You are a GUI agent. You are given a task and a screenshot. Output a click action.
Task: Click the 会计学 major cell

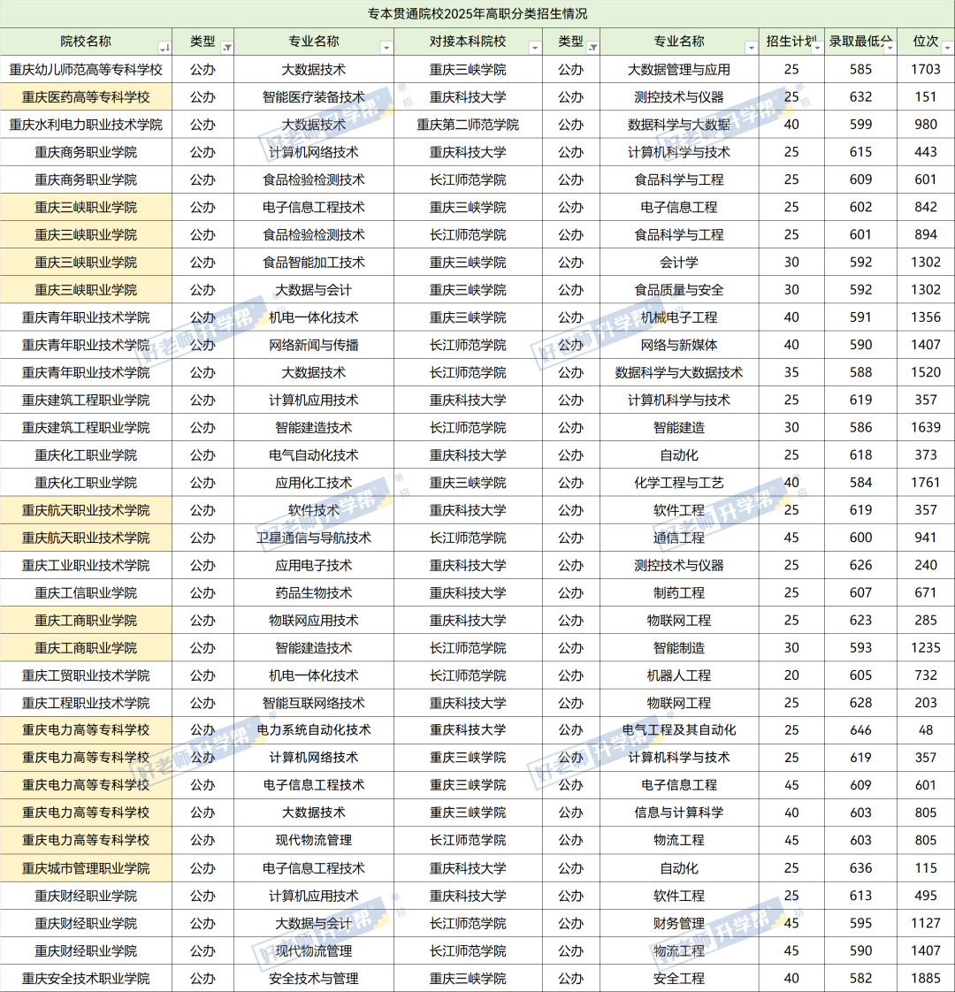click(679, 262)
